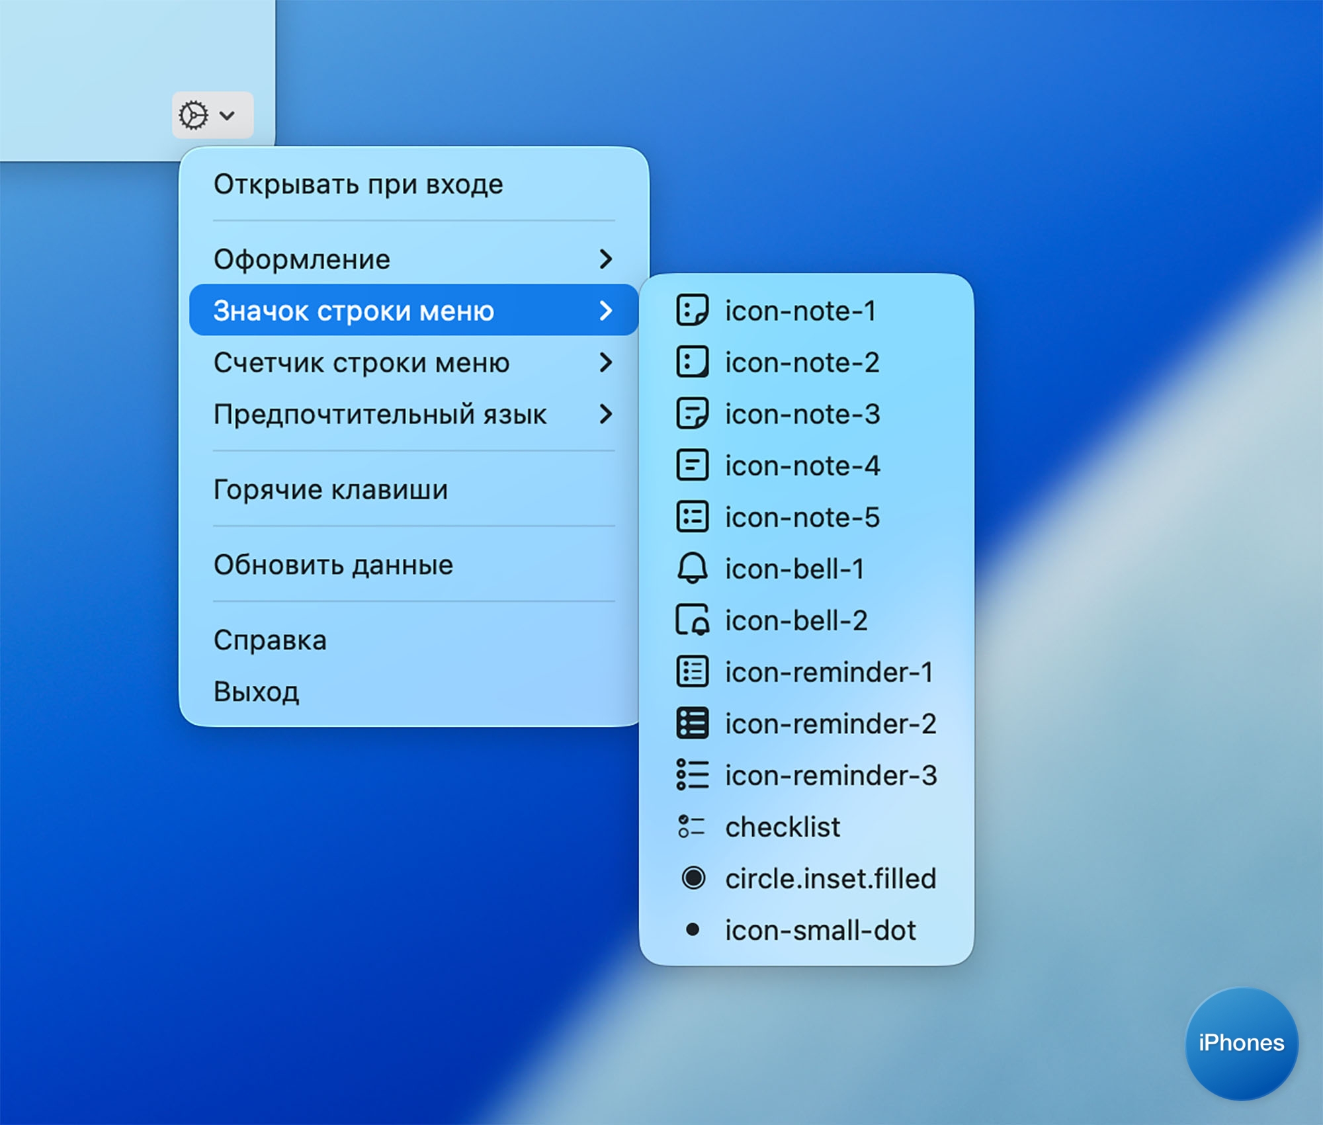
Task: Click the round iPhones badge
Action: point(1241,1043)
